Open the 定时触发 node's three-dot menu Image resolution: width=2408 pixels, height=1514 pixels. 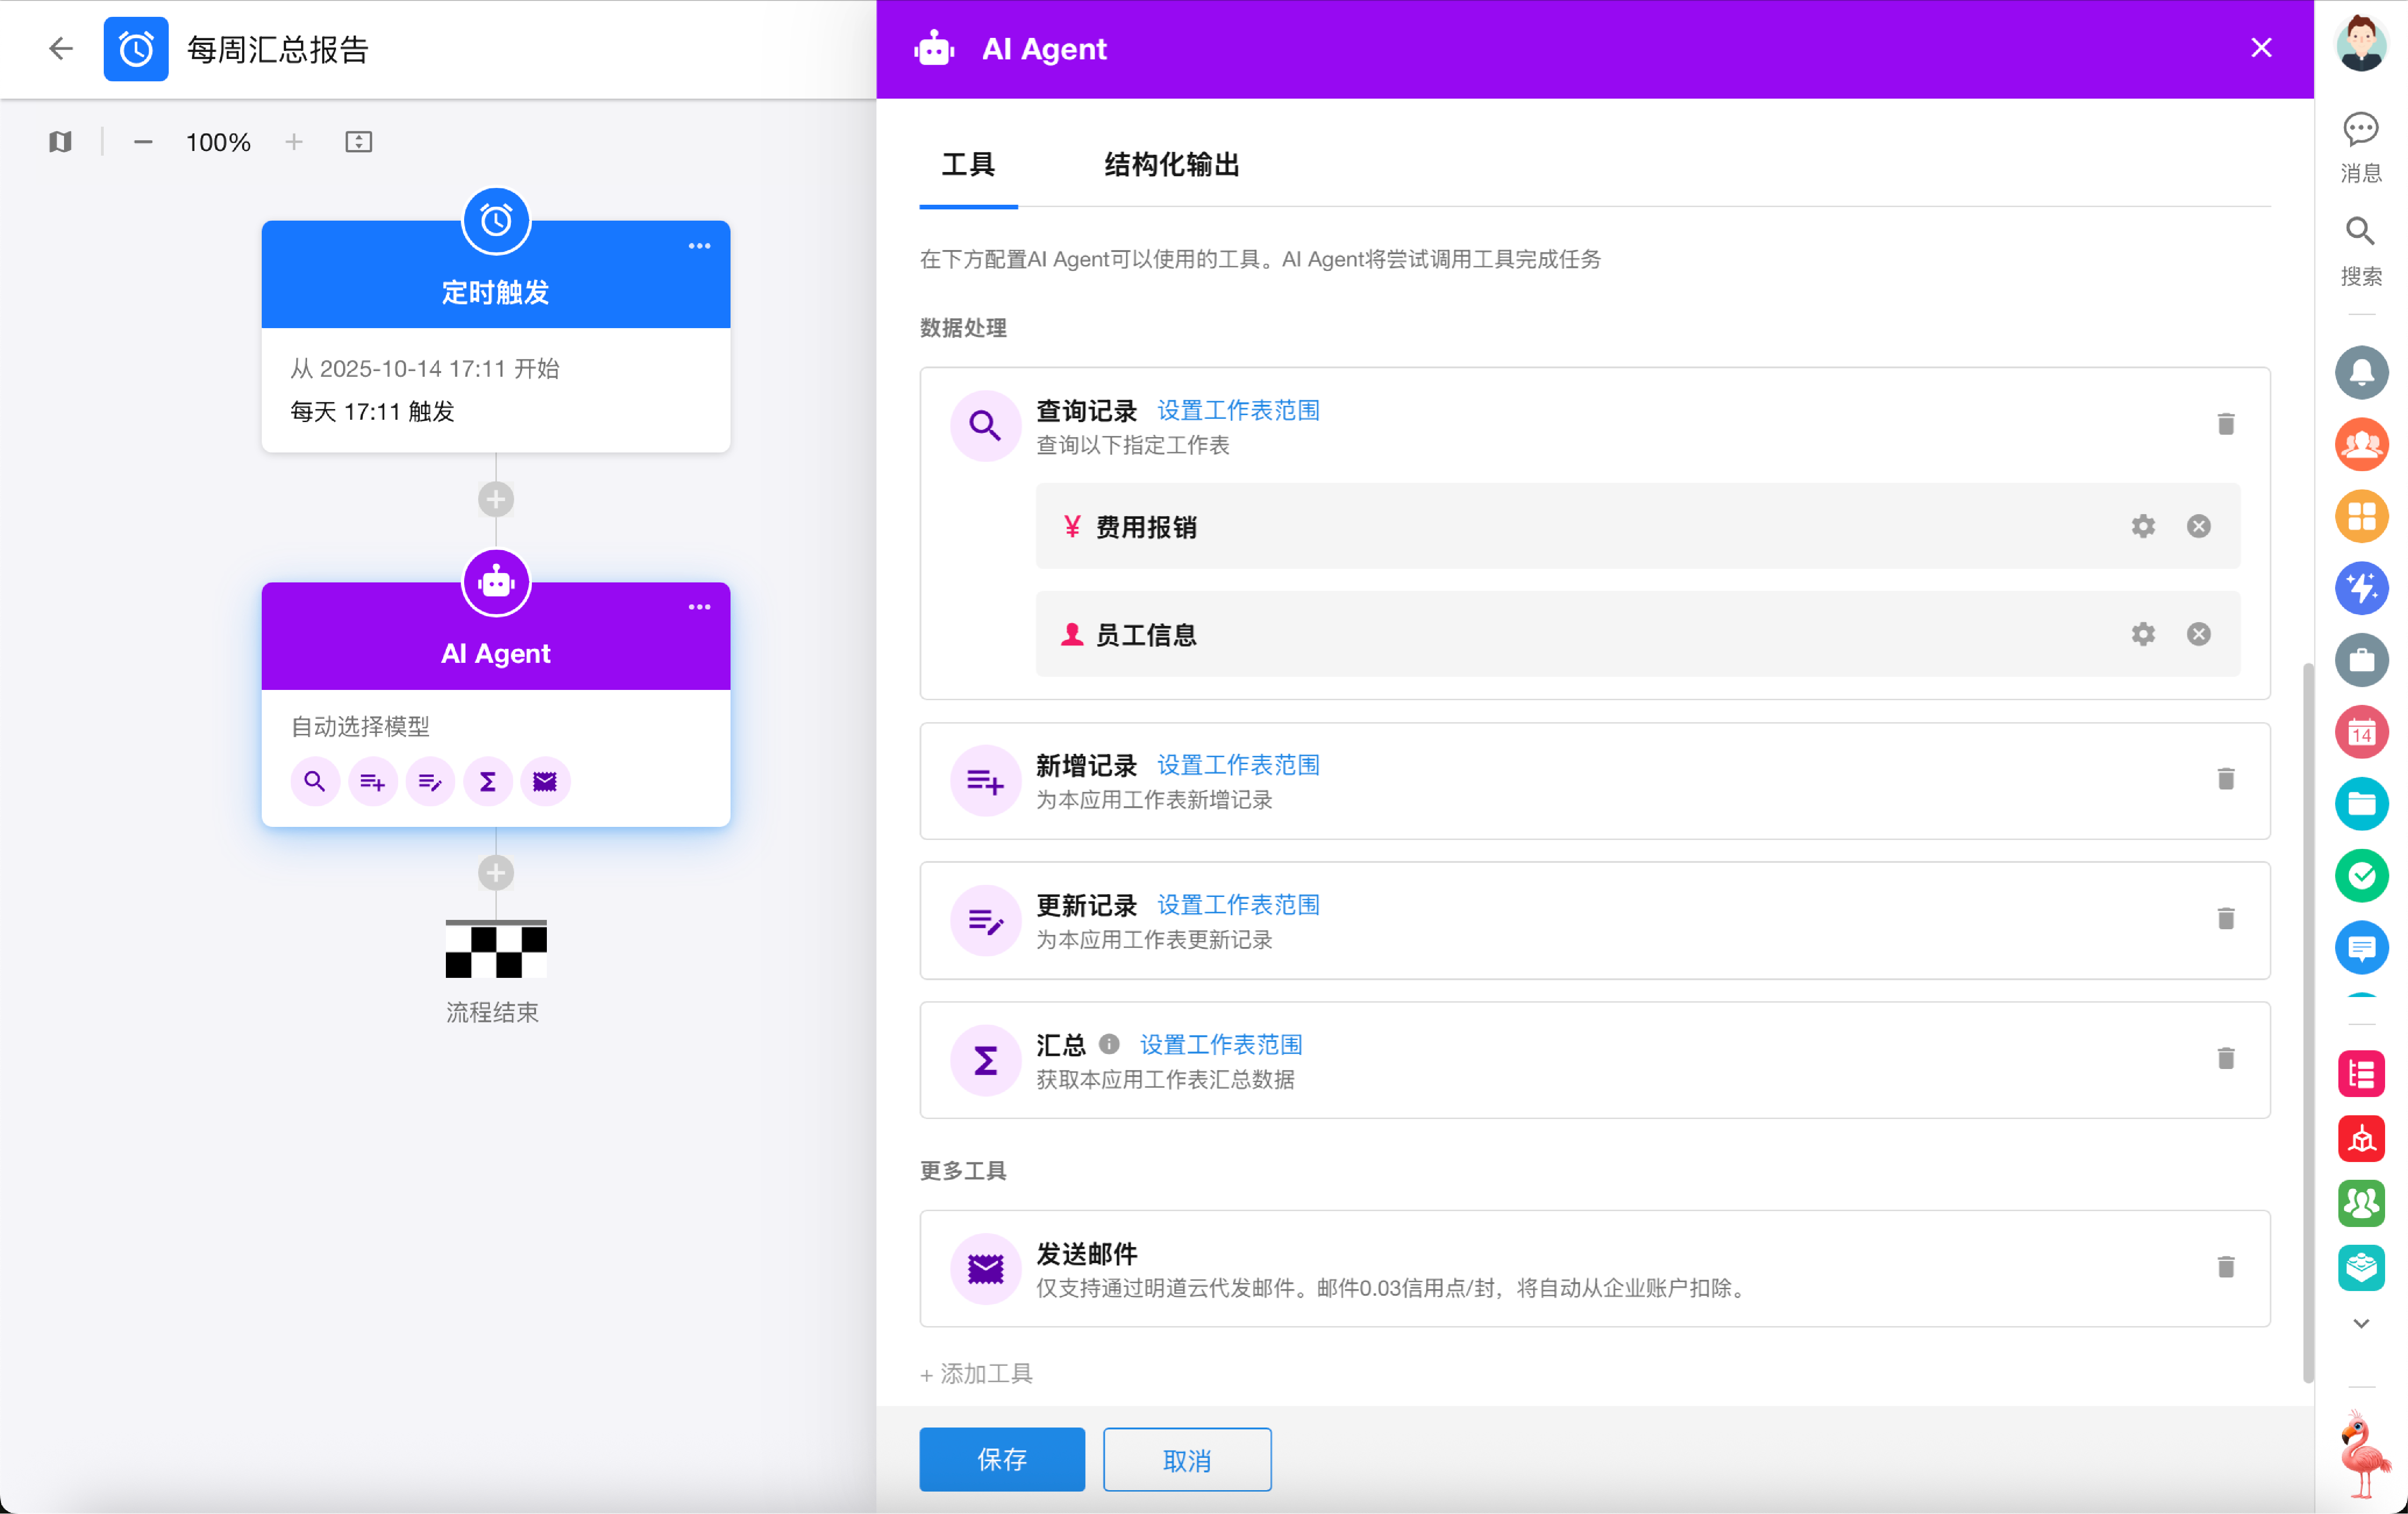pos(699,246)
